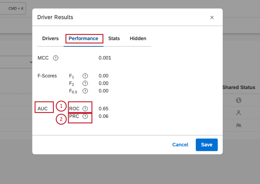Click the globe shared status icon

[239, 100]
